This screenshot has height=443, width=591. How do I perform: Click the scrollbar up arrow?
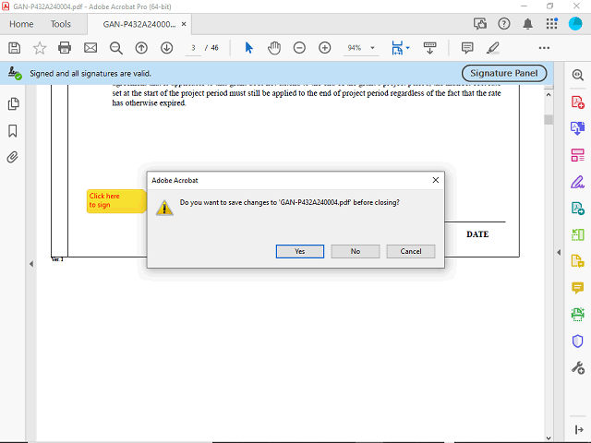point(549,95)
